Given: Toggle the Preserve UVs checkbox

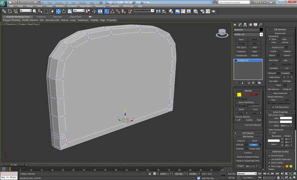Looking at the screenshot, I should click(x=270, y=47).
